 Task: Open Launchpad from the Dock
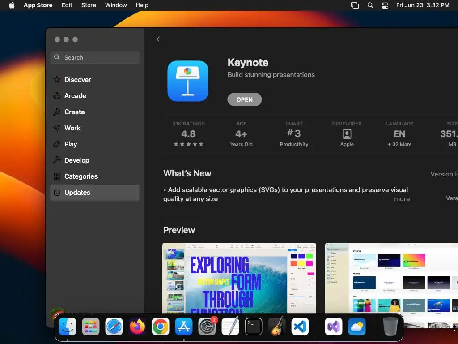pyautogui.click(x=90, y=327)
